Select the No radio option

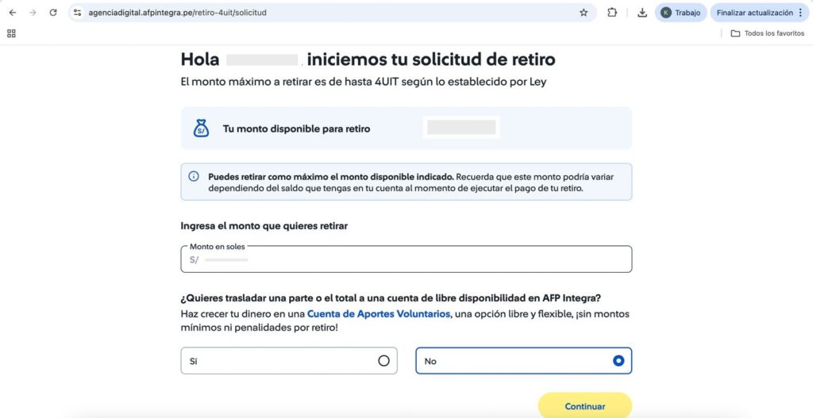tap(524, 361)
